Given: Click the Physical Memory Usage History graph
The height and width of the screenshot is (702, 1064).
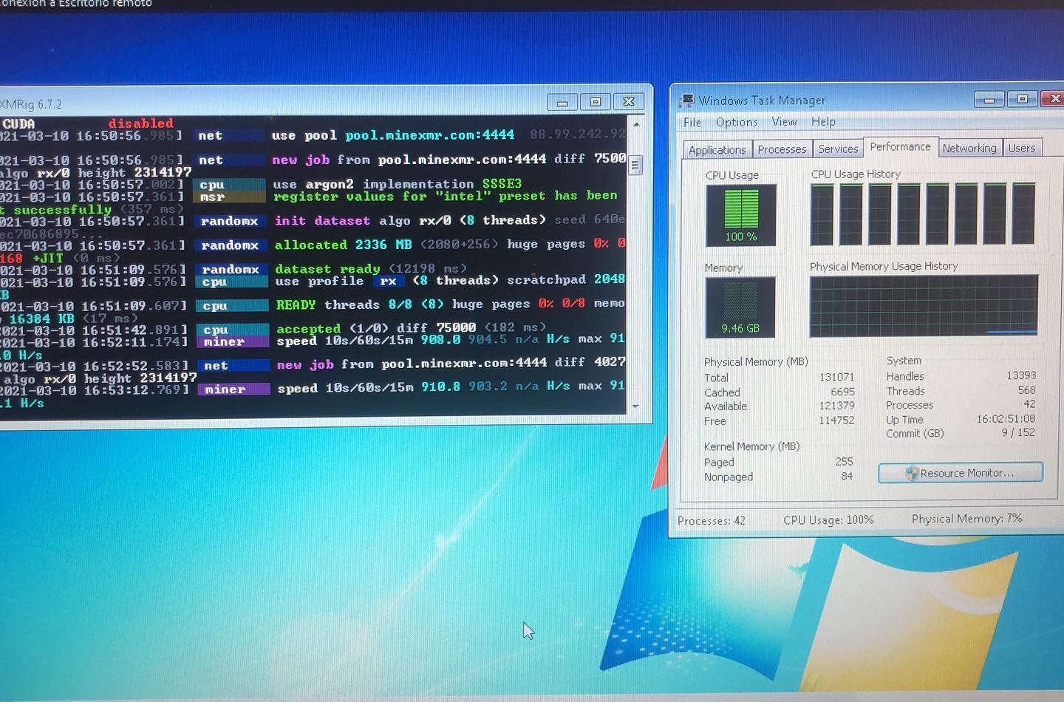Looking at the screenshot, I should (924, 306).
